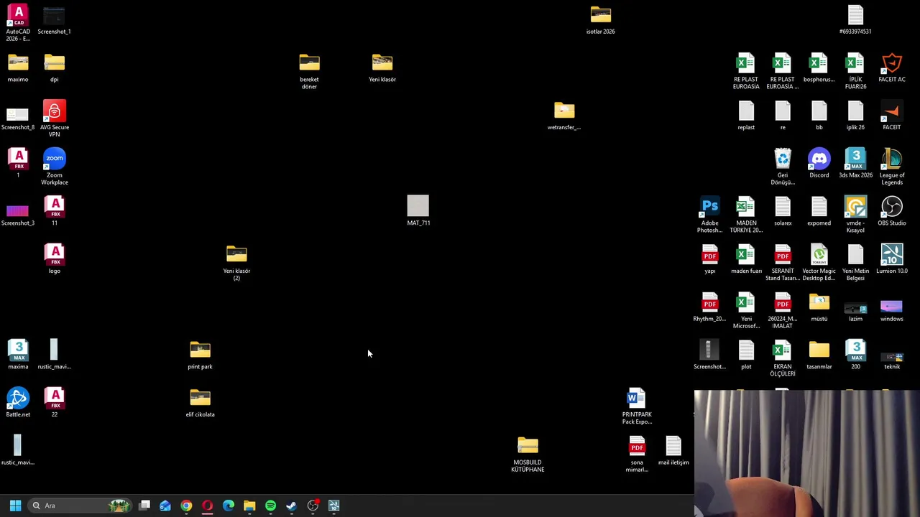This screenshot has width=920, height=517.
Task: Select the Adobe Photoshop desktop icon
Action: (709, 215)
